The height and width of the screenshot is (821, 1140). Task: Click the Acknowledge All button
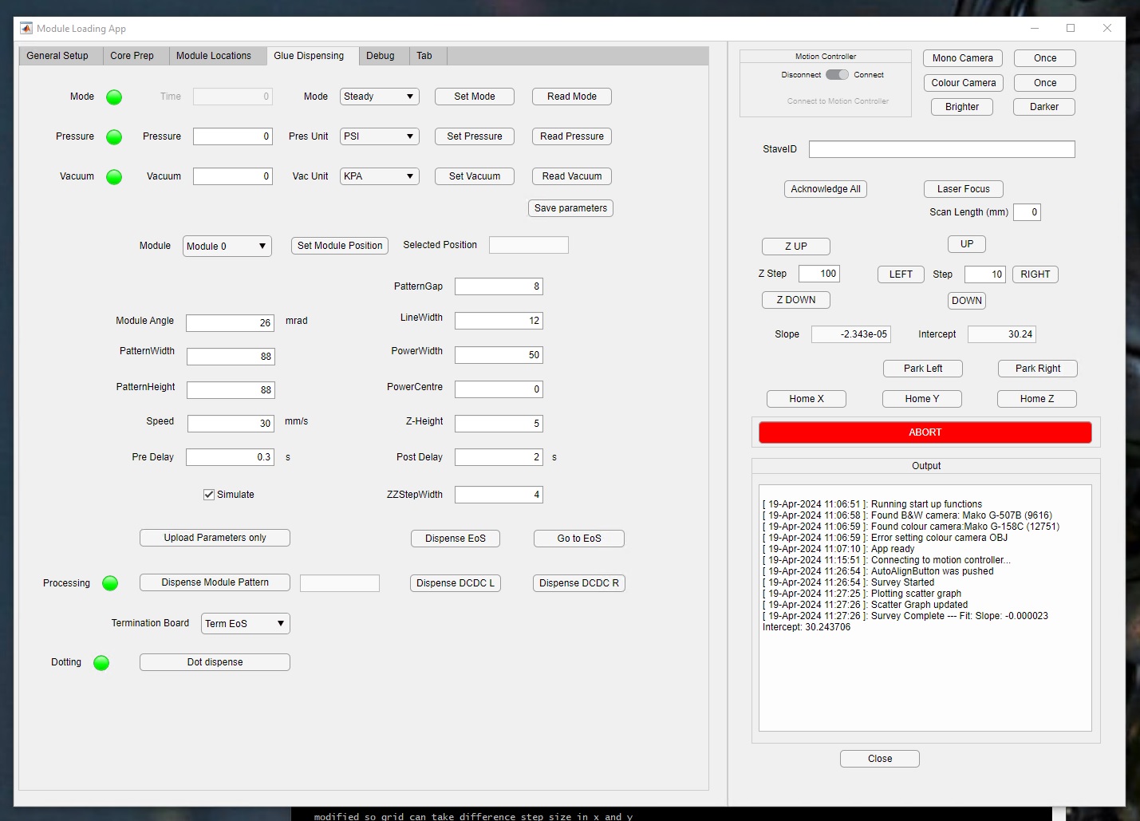826,189
